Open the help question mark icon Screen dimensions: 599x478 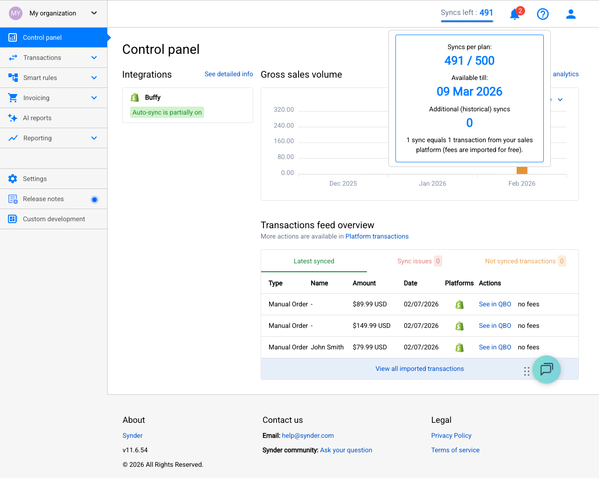[x=542, y=14]
